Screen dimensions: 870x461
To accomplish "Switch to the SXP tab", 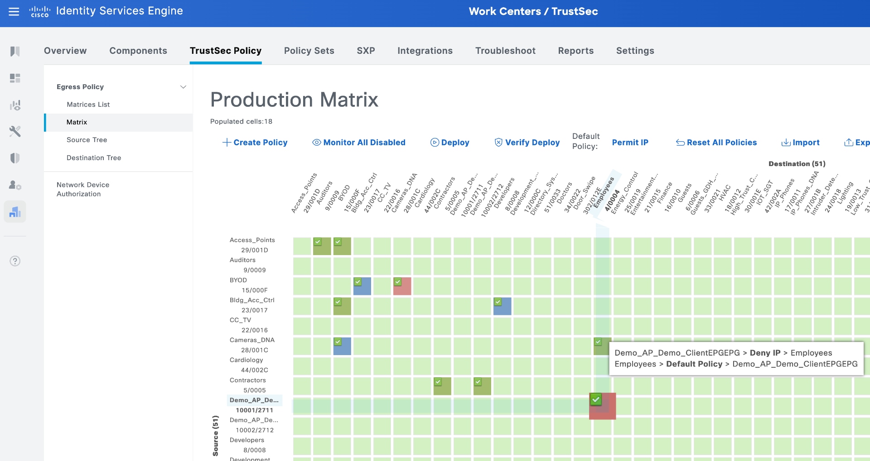I will 365,51.
